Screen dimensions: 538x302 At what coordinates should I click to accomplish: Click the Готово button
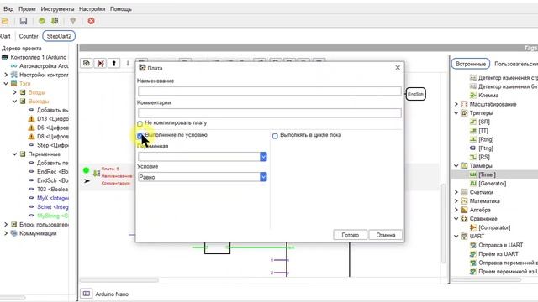point(350,235)
